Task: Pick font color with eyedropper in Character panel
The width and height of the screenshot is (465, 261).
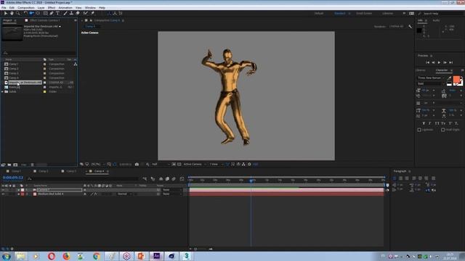Action: coord(449,78)
